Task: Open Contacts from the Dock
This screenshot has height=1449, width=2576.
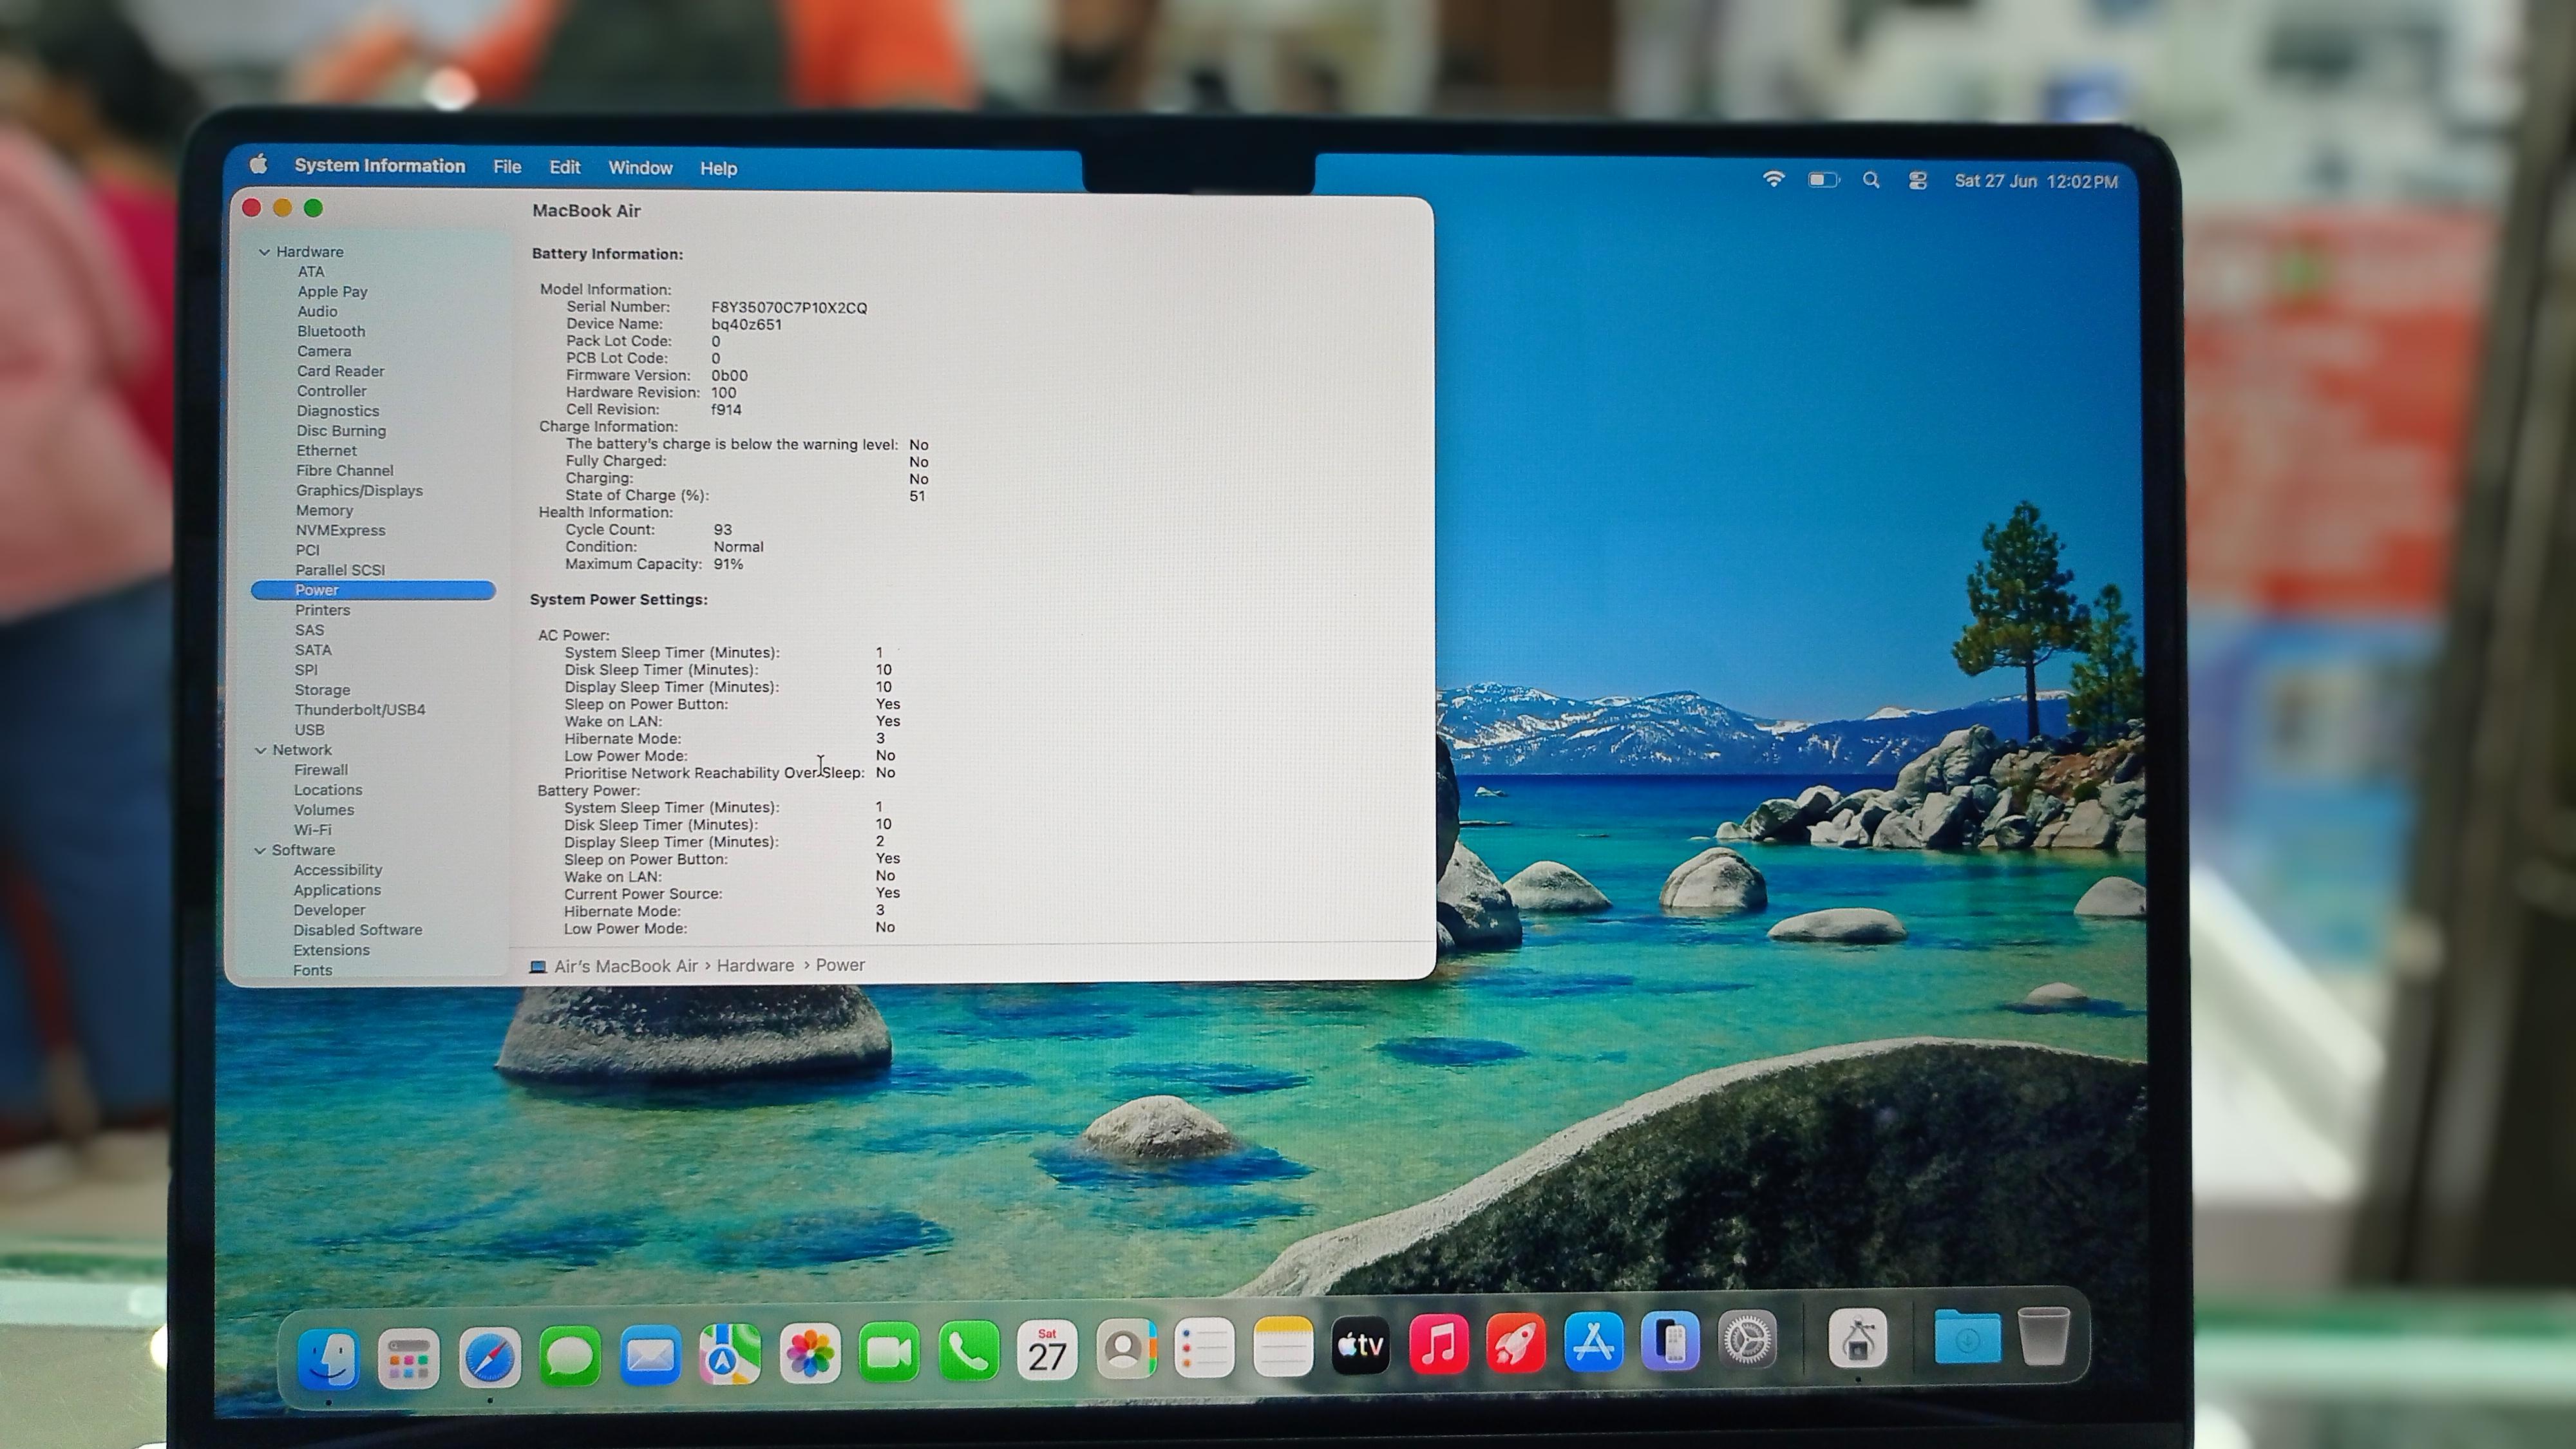Action: pyautogui.click(x=1126, y=1349)
